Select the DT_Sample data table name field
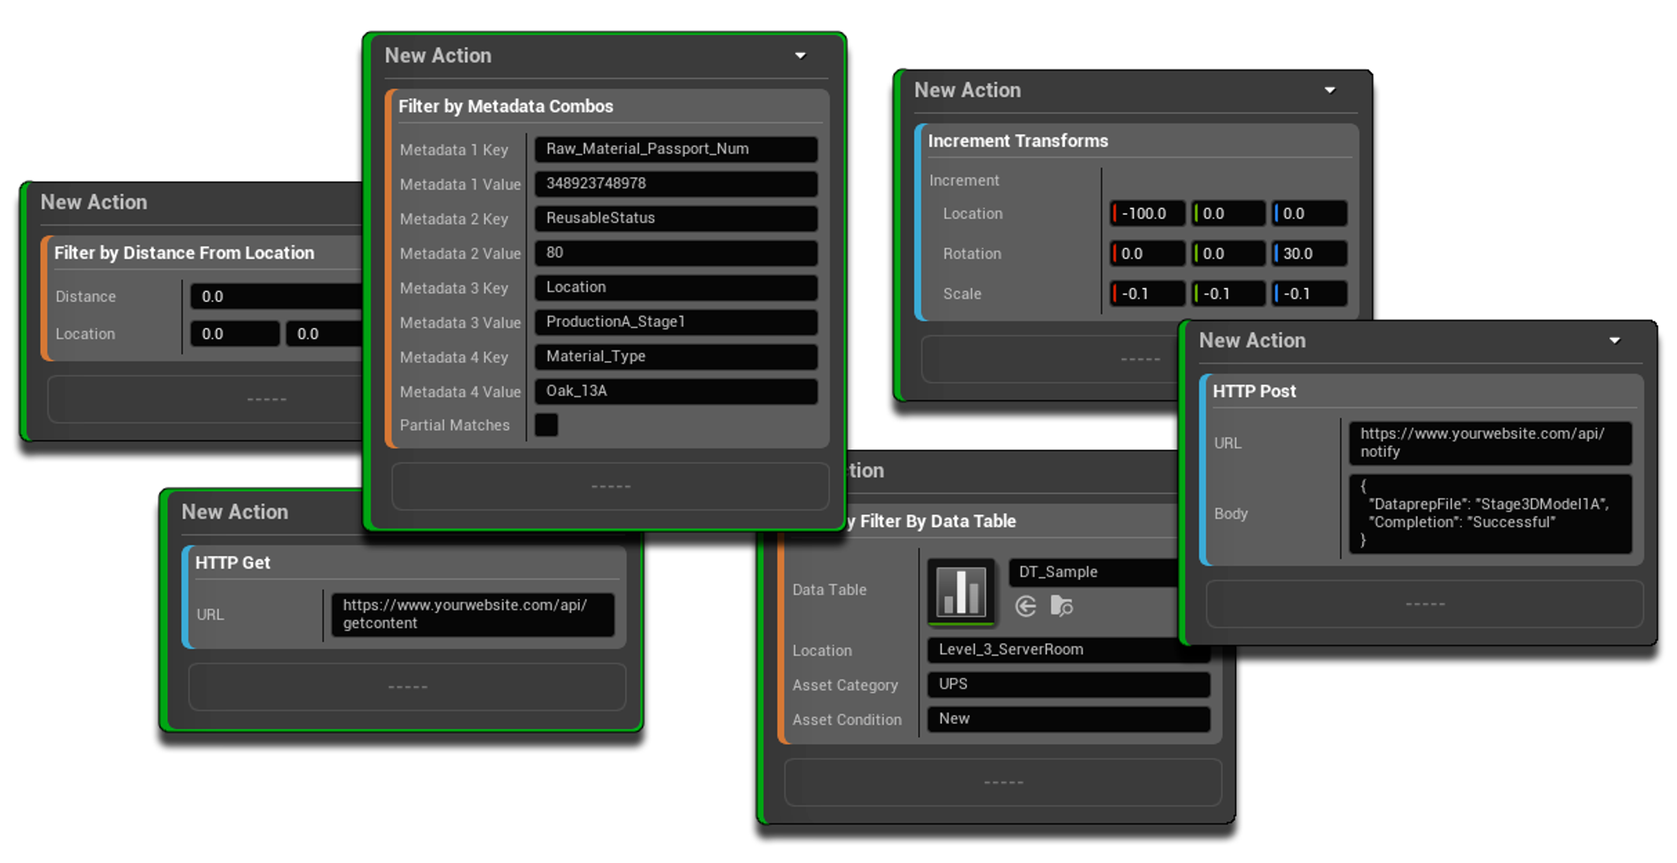 pyautogui.click(x=1093, y=572)
